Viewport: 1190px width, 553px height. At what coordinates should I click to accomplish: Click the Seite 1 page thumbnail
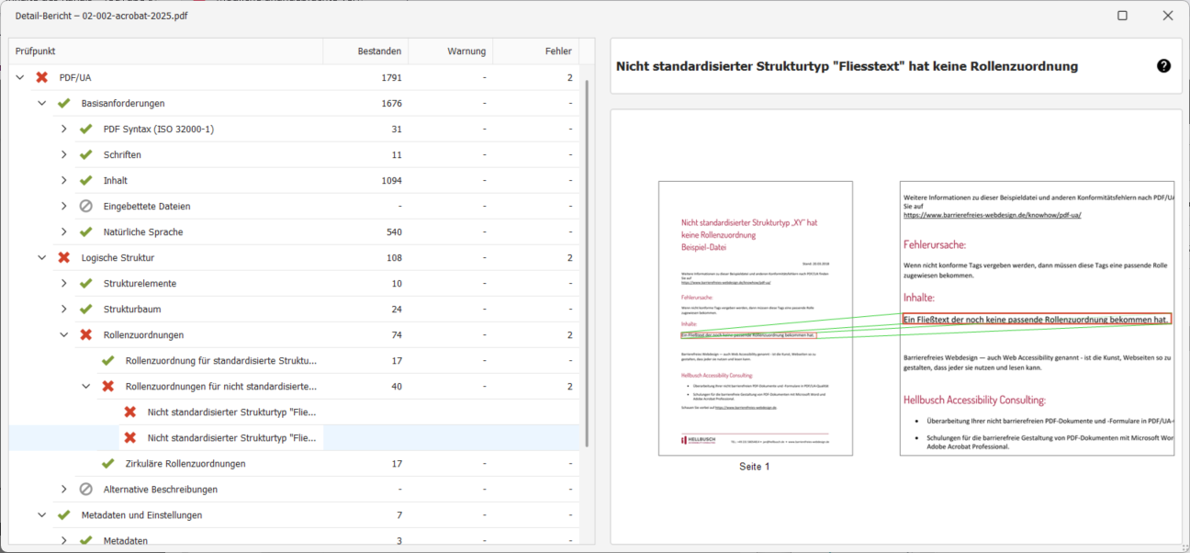point(755,318)
